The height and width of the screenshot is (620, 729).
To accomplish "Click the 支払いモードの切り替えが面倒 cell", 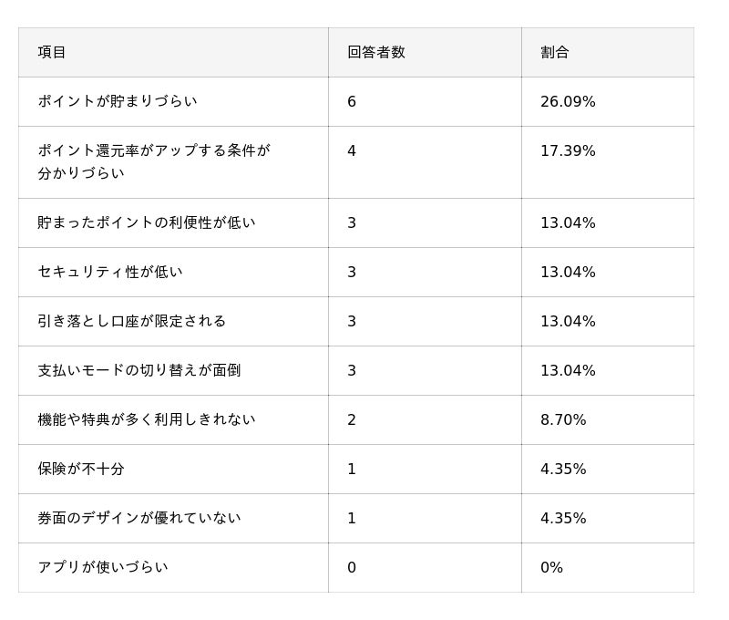I will (x=139, y=371).
